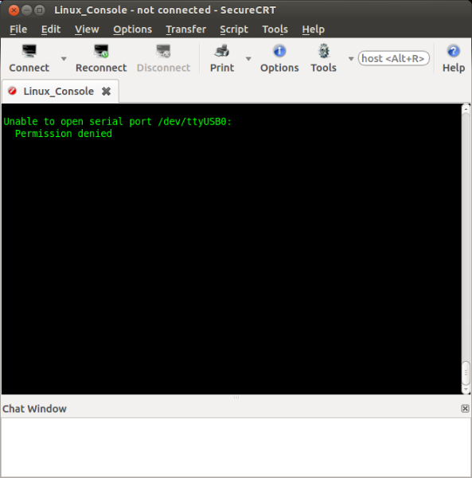Click the terminal vertical scrollbar thumb
The width and height of the screenshot is (472, 478).
tap(466, 373)
